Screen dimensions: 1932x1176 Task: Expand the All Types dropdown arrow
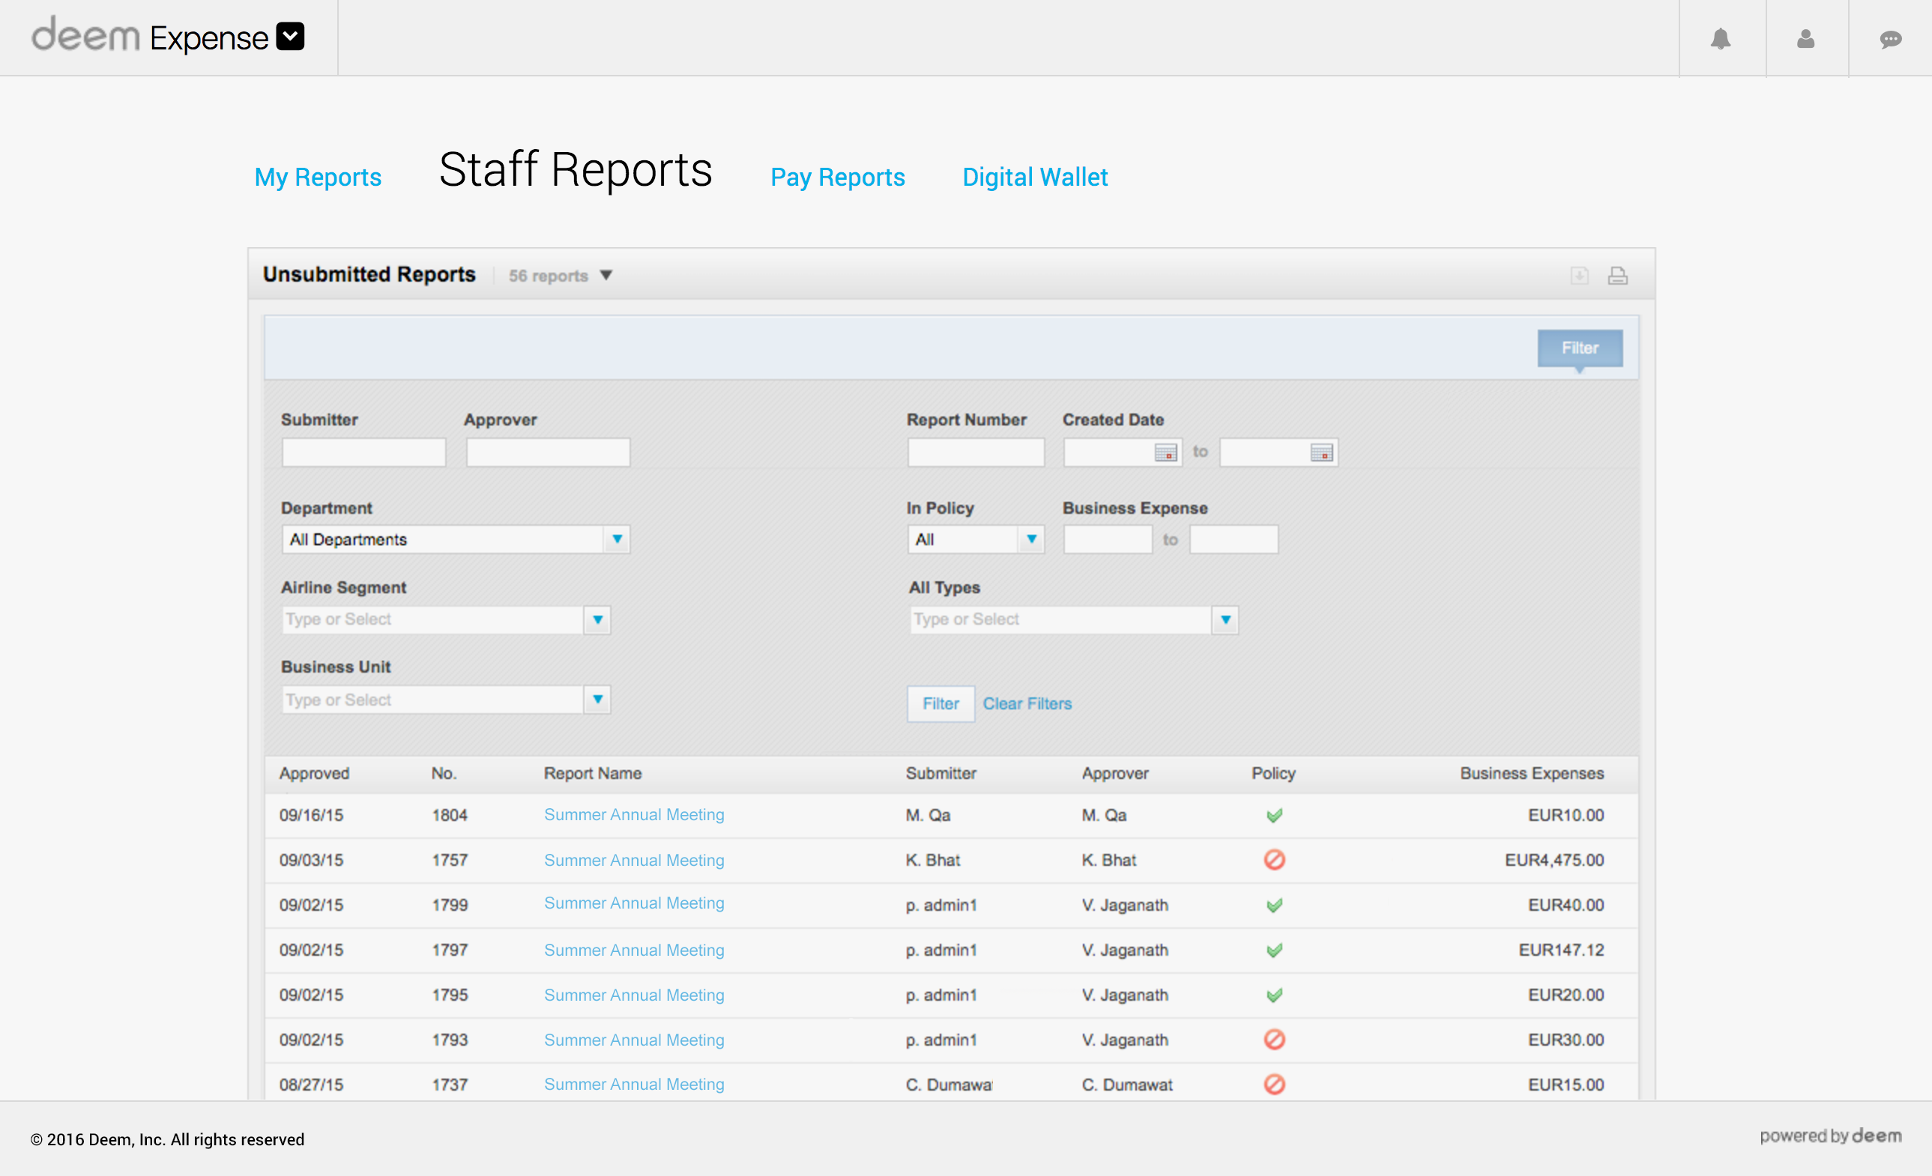[1225, 619]
